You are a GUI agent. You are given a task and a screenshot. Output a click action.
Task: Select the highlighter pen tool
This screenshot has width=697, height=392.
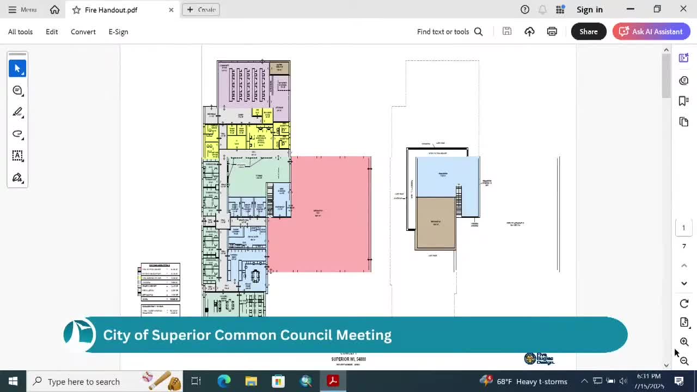(17, 112)
